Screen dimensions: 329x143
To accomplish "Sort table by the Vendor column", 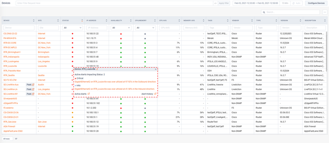I will coord(252,21).
